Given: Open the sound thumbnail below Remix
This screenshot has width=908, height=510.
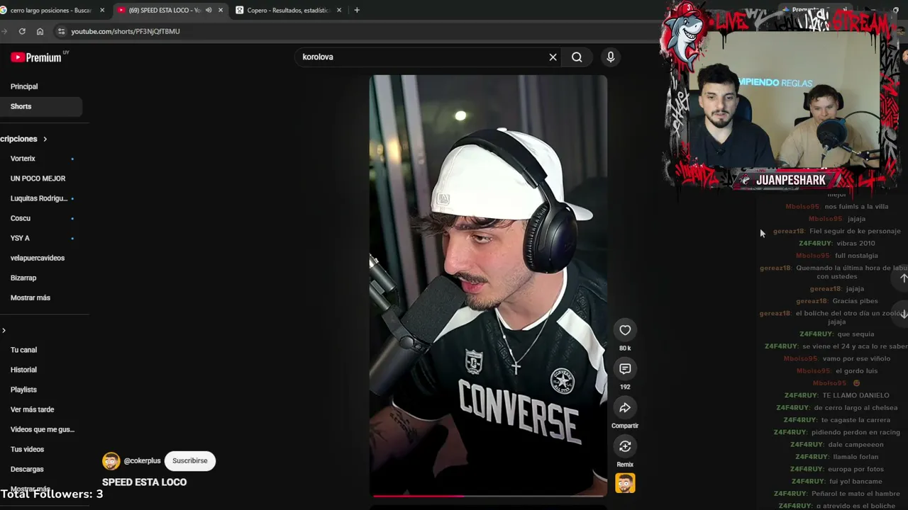Looking at the screenshot, I should pos(625,483).
